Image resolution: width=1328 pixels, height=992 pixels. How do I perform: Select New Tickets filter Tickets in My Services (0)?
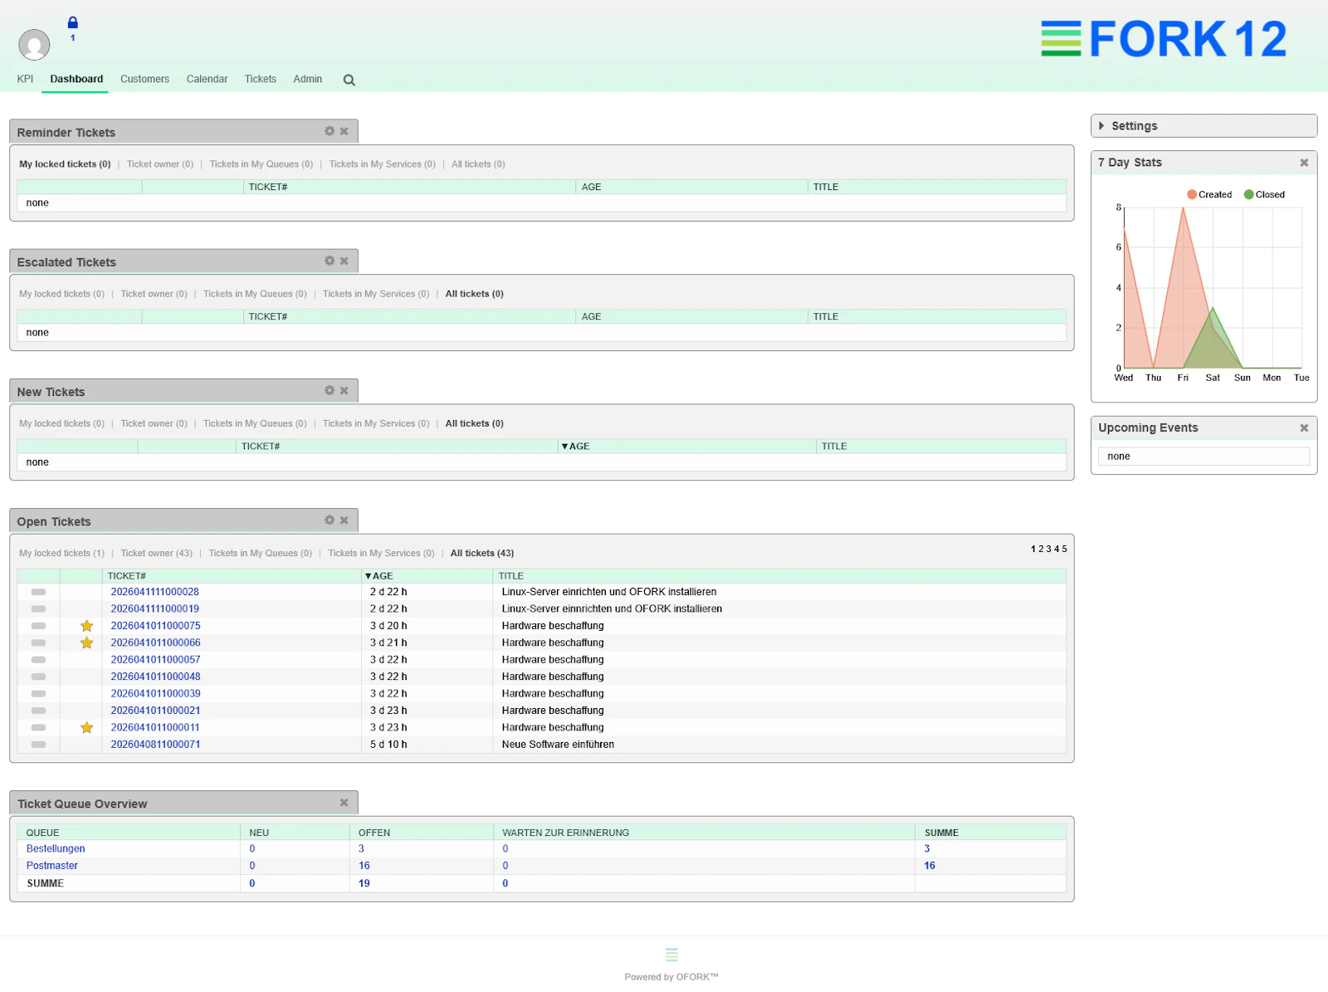[376, 423]
